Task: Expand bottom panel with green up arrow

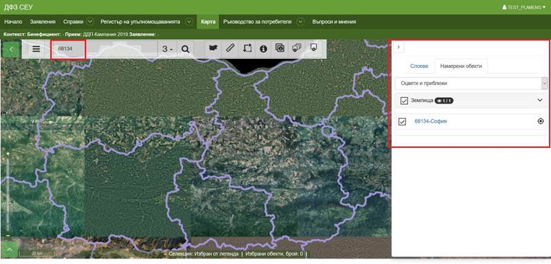Action: 10,250
